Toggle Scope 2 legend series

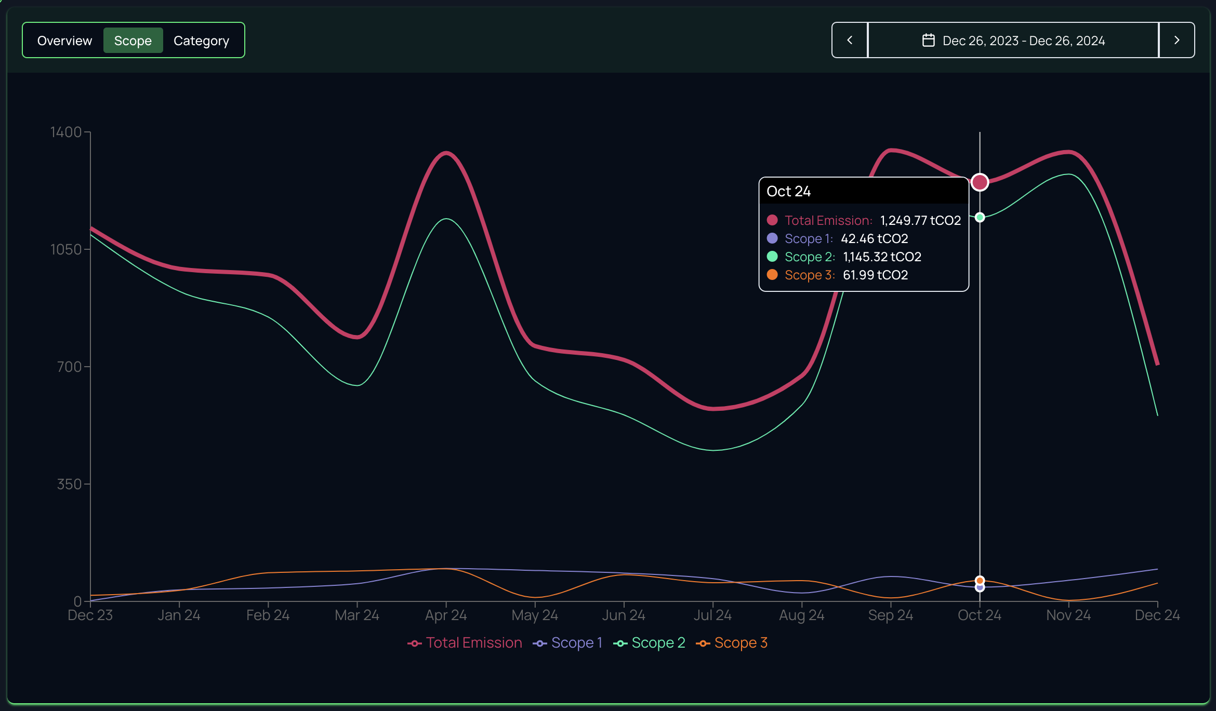649,643
